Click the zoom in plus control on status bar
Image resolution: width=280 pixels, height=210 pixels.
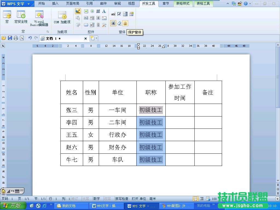[x=277, y=198]
